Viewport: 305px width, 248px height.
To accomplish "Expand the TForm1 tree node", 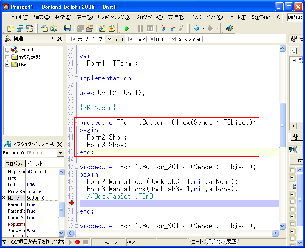I will click(7, 50).
